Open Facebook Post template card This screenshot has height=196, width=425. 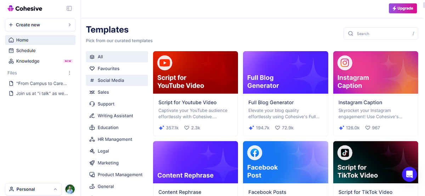(285, 168)
